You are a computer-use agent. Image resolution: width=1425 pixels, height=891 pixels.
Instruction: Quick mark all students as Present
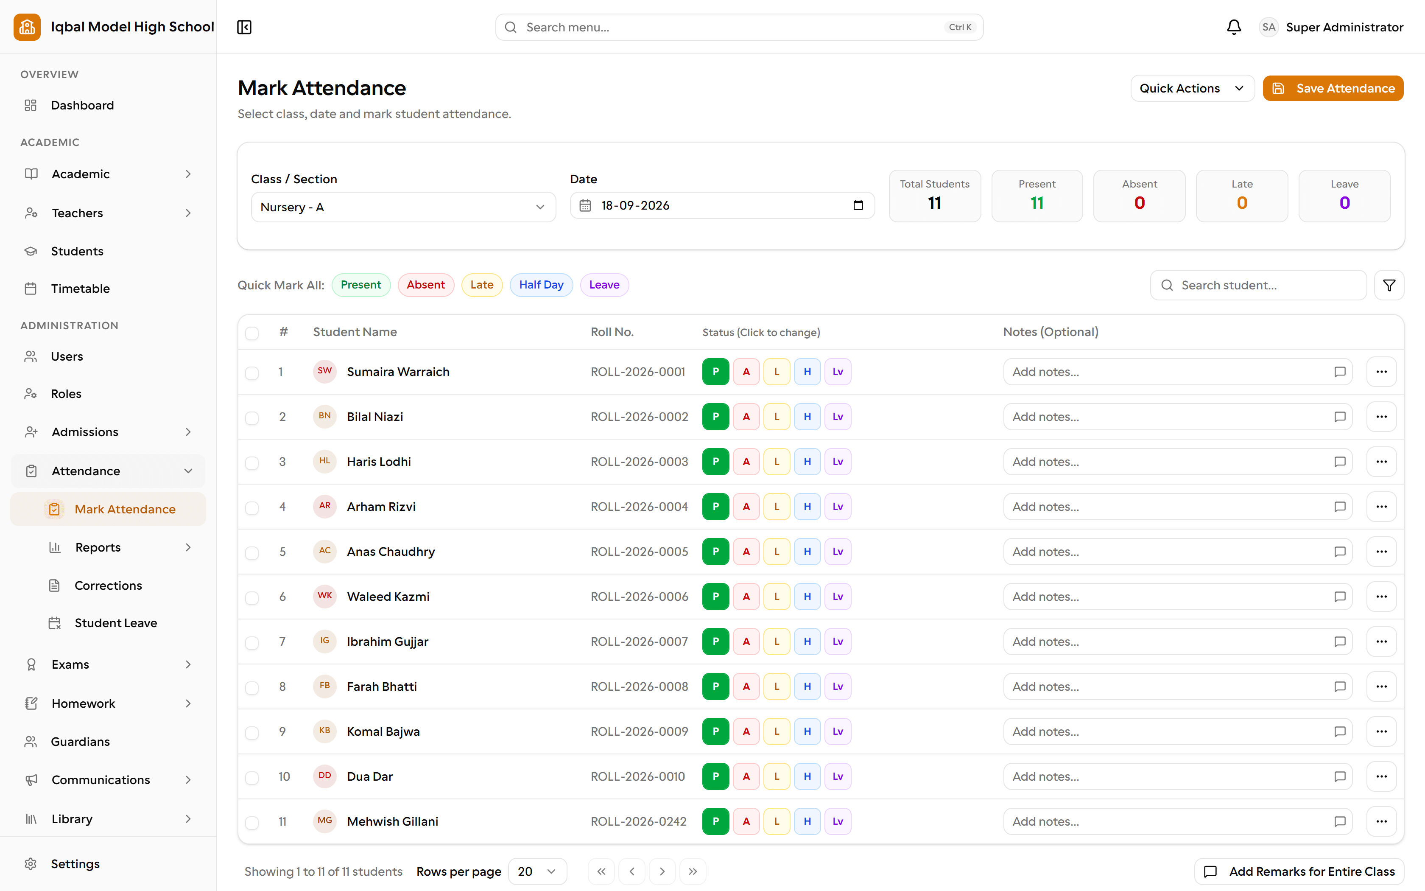[361, 285]
